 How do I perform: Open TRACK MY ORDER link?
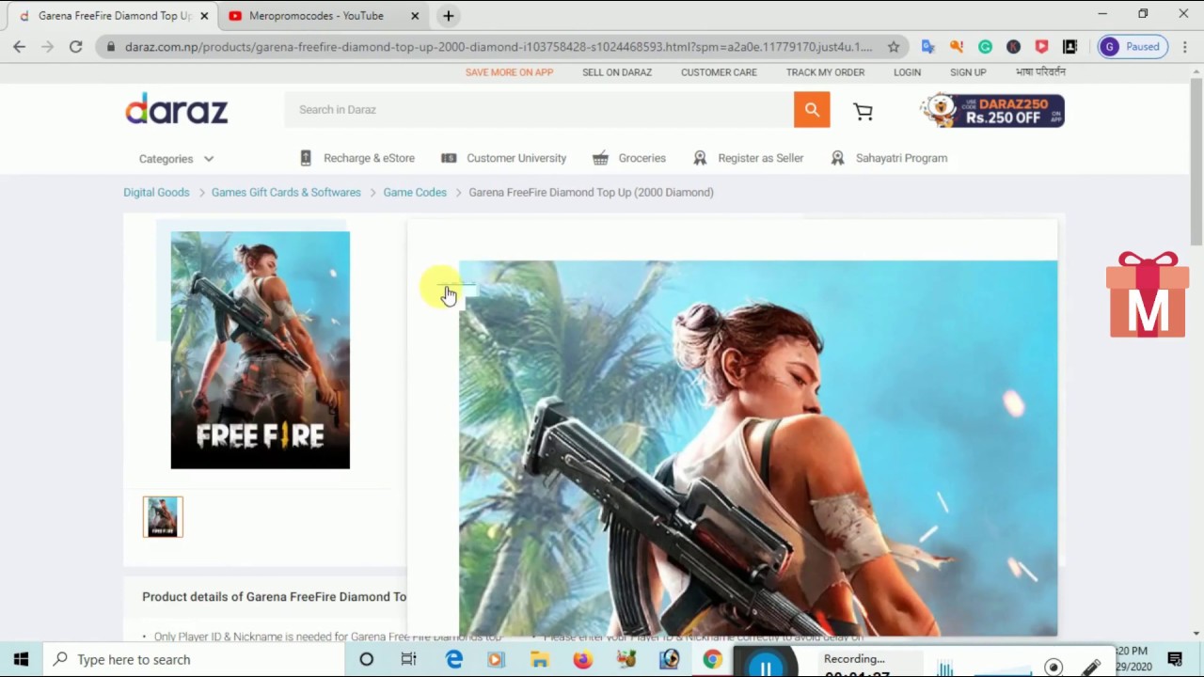pos(825,72)
